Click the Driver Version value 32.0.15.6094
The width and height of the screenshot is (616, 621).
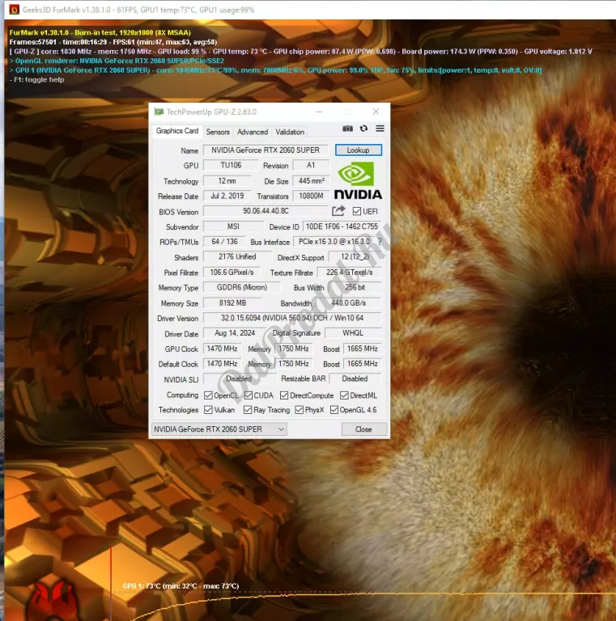[292, 318]
